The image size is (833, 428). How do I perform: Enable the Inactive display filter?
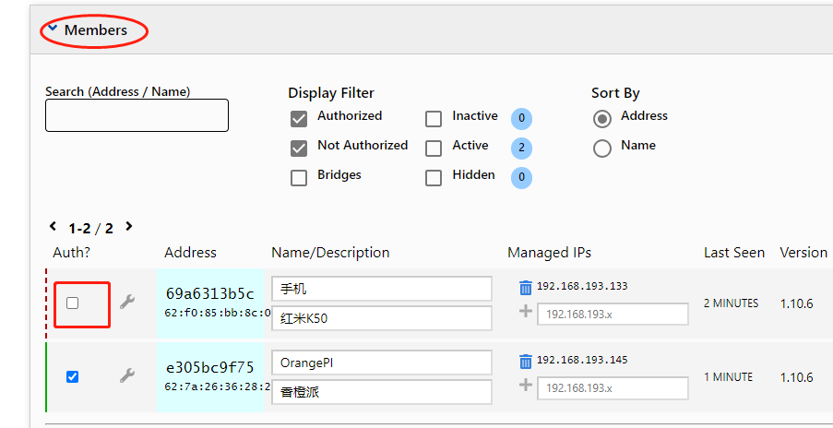point(434,119)
